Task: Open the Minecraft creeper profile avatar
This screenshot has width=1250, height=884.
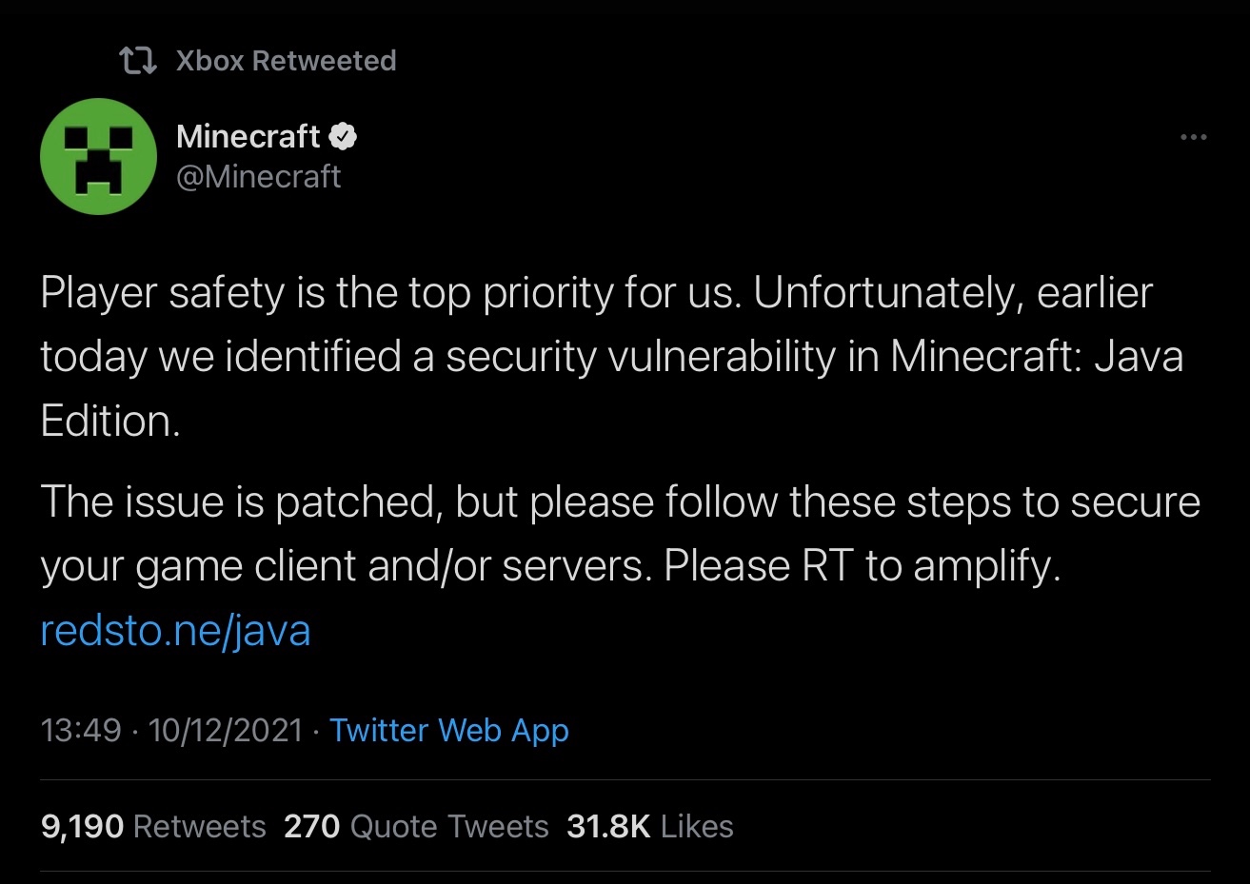Action: pos(98,156)
